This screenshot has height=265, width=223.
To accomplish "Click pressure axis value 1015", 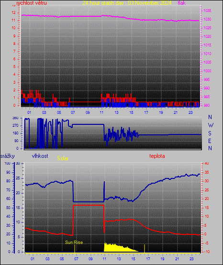I will (x=207, y=45).
